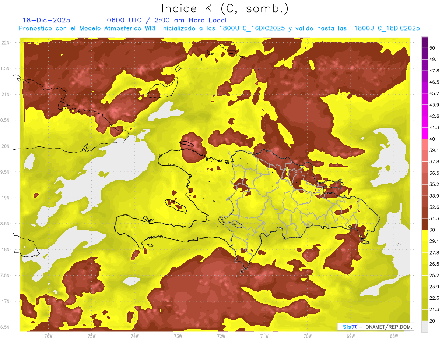The height and width of the screenshot is (341, 442).
Task: Select the "29.1" color scale label
Action: [434, 241]
